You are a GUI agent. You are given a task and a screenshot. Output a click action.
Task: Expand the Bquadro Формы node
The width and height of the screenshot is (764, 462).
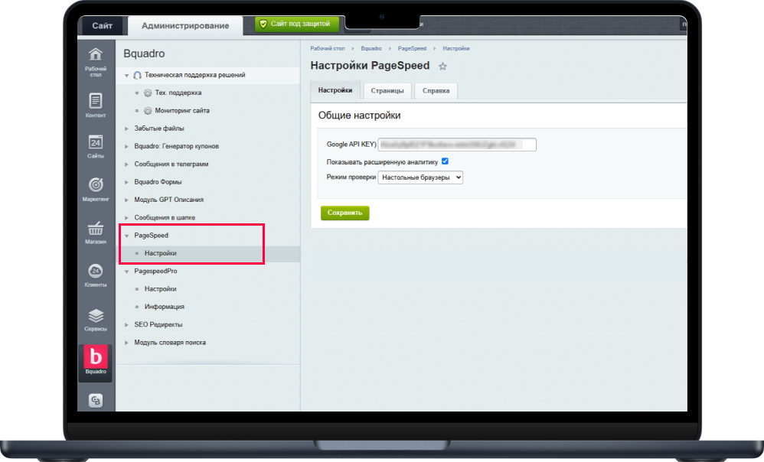click(x=126, y=182)
